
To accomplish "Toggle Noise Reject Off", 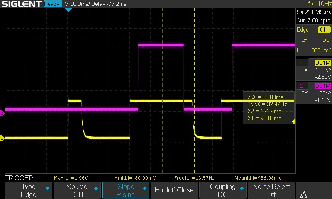I will click(x=271, y=190).
